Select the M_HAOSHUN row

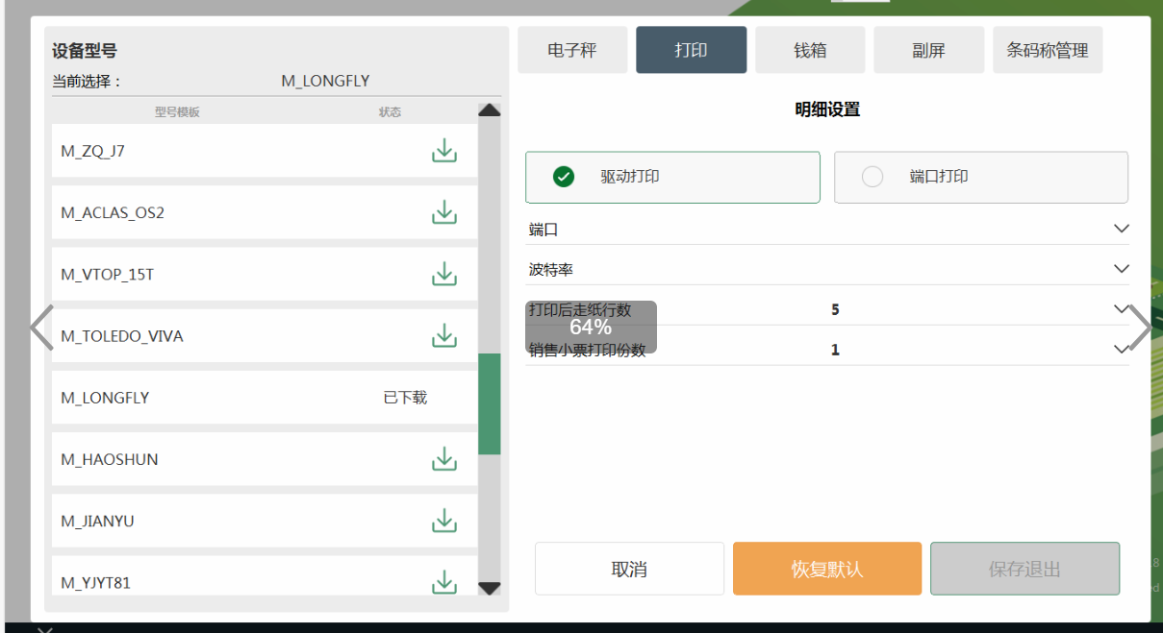[265, 459]
